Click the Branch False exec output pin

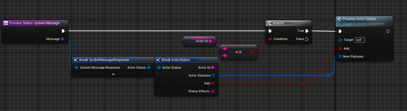coord(307,39)
